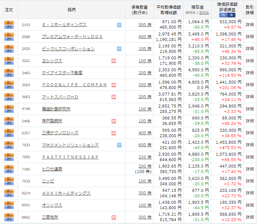The height and width of the screenshot is (224, 264).
Task: Click 前月比 link in the 現在値 header
Action: pyautogui.click(x=204, y=13)
